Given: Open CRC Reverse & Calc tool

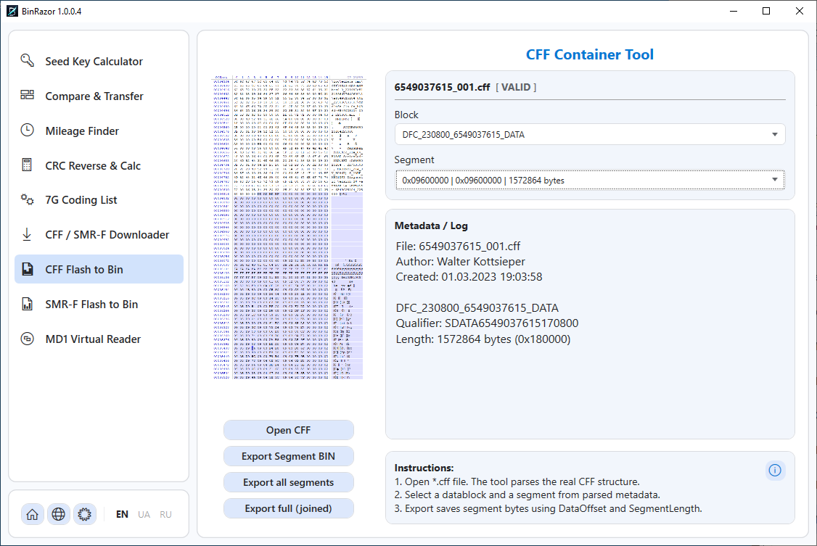Looking at the screenshot, I should [x=99, y=165].
